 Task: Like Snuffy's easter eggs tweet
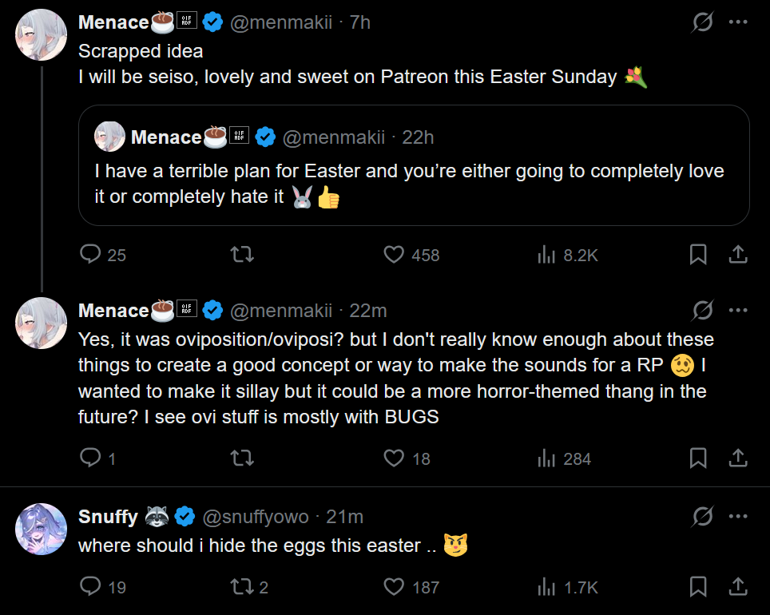(x=394, y=587)
